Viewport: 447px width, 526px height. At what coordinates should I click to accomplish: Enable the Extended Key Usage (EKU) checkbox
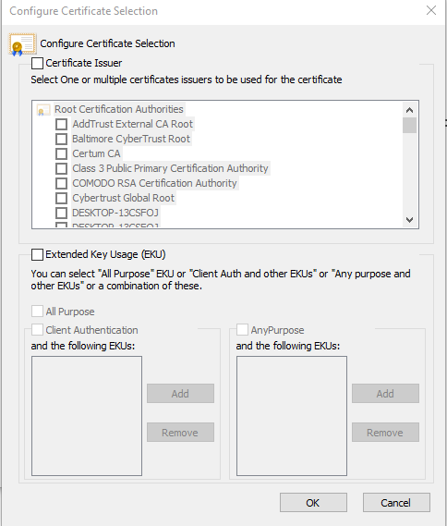click(37, 254)
